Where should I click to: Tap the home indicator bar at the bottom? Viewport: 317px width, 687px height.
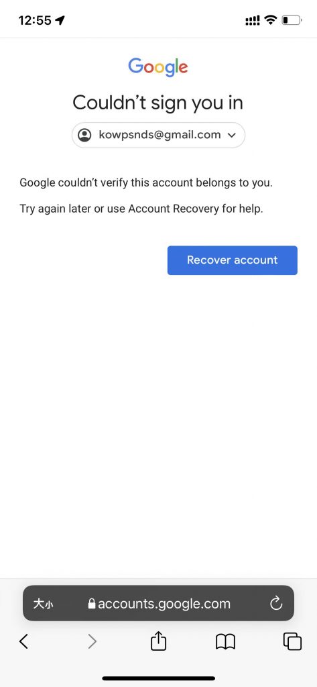tap(158, 678)
